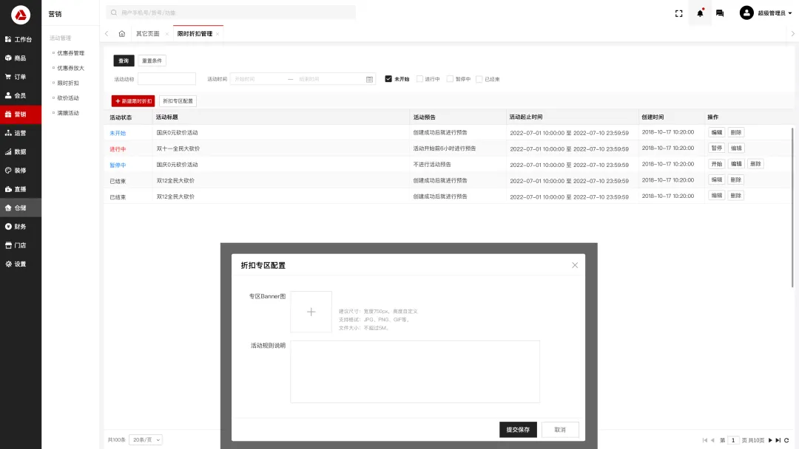Screen dimensions: 799x449
Task: Go to the home tab icon
Action: click(x=122, y=33)
